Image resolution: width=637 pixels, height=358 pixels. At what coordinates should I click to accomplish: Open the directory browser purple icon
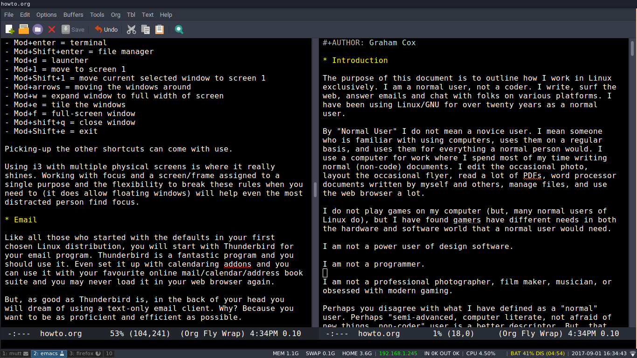click(x=38, y=29)
